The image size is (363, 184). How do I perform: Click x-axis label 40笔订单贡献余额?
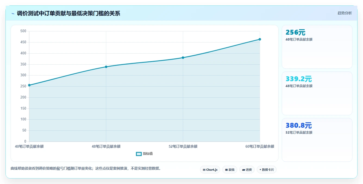(x=29, y=146)
